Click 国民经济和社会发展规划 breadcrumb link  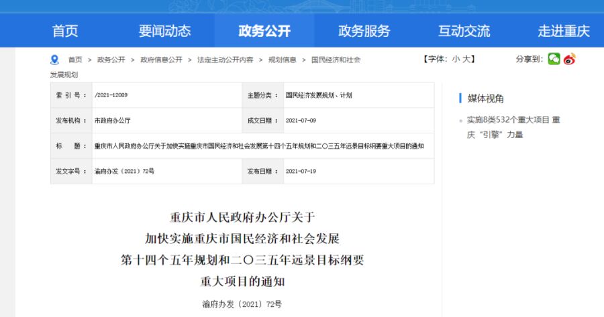pos(336,60)
